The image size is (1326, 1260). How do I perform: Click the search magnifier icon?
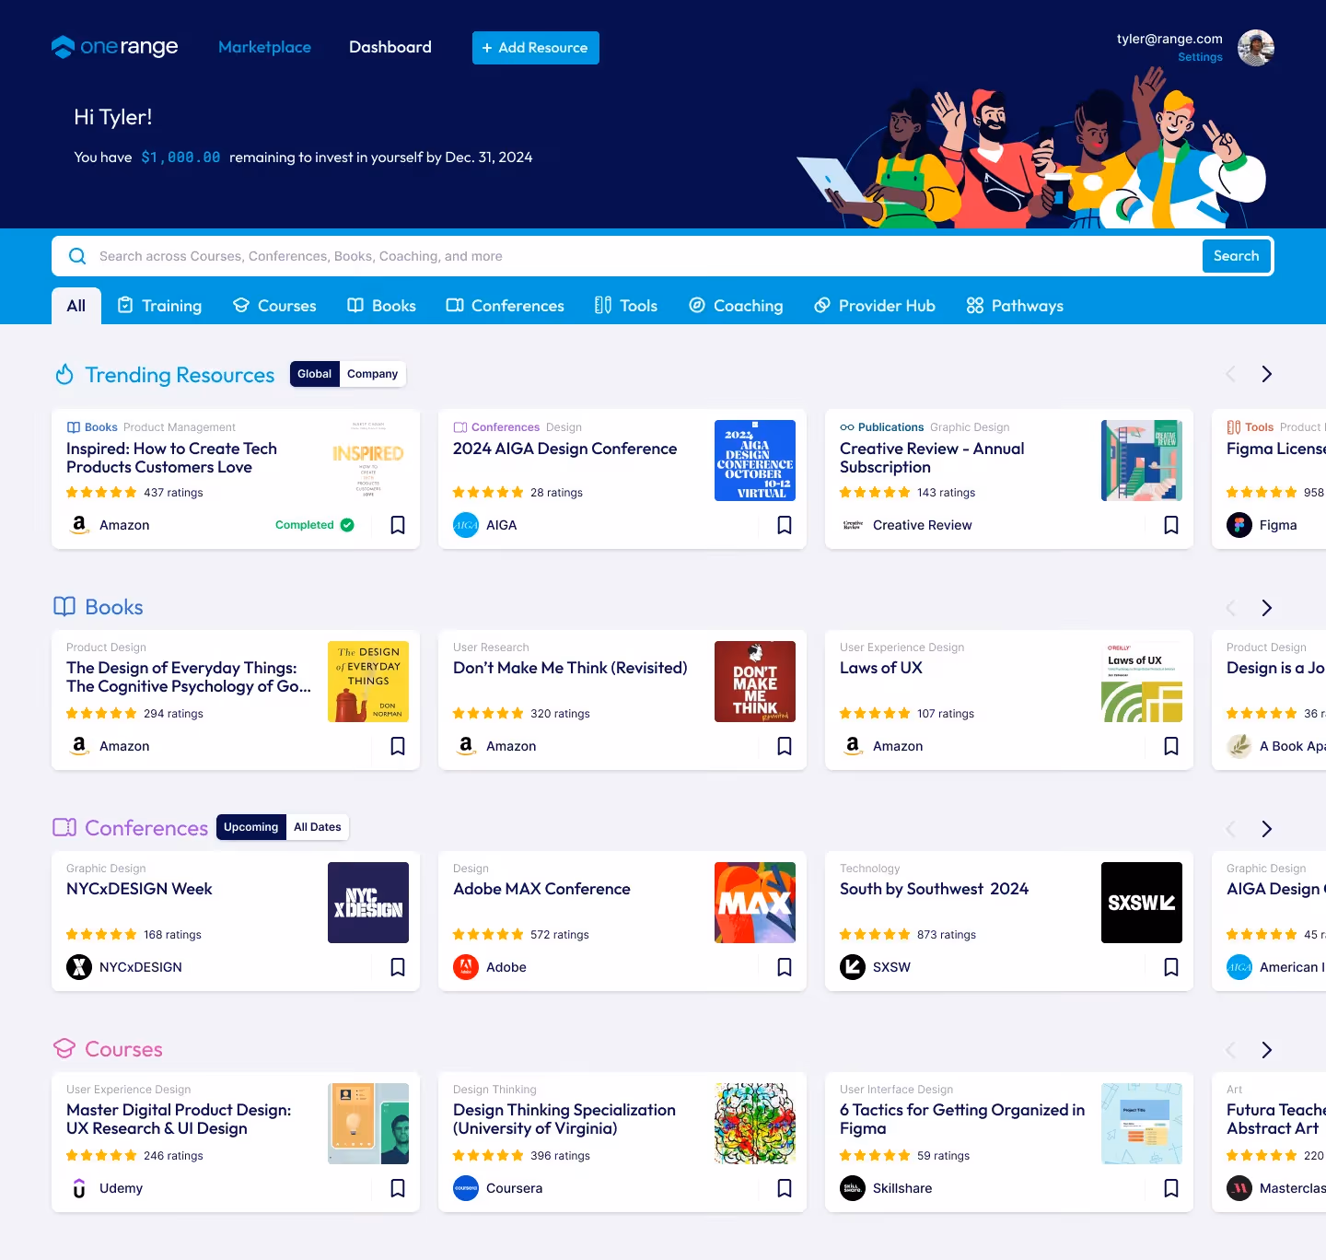click(x=77, y=256)
